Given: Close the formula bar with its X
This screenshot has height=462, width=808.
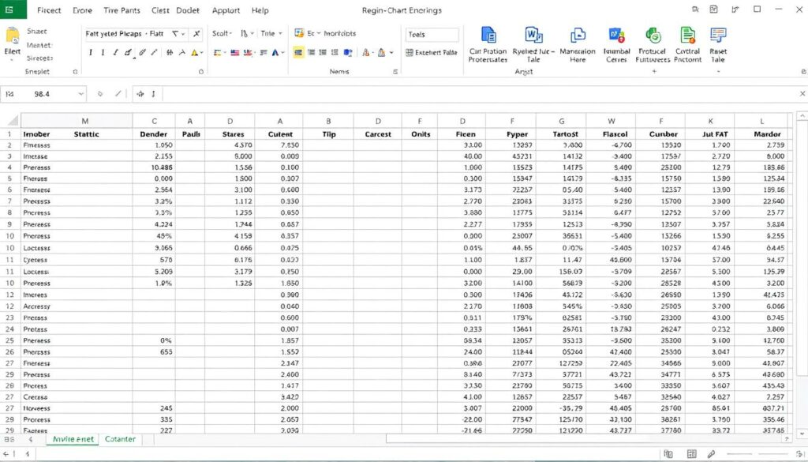Looking at the screenshot, I should [802, 94].
